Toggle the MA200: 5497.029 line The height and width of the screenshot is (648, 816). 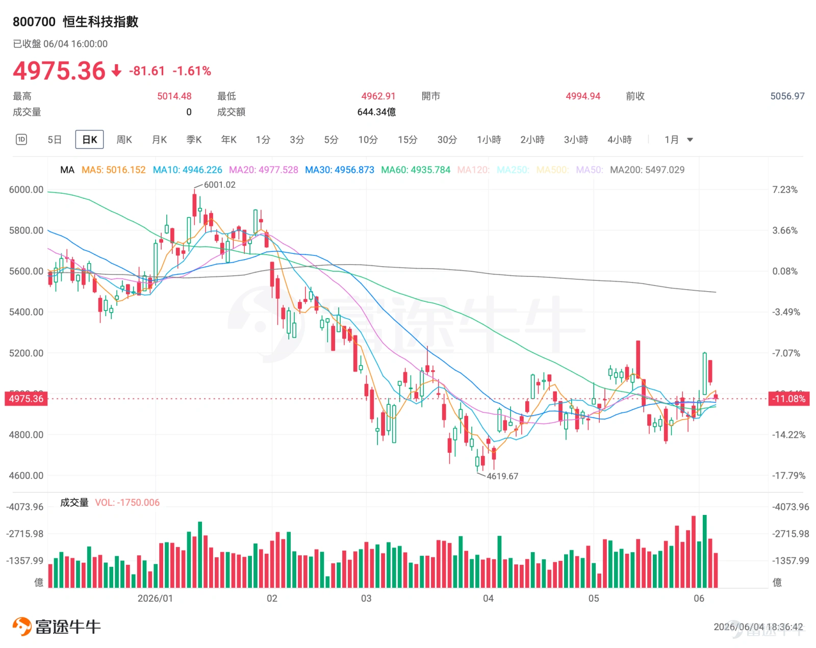pos(647,170)
